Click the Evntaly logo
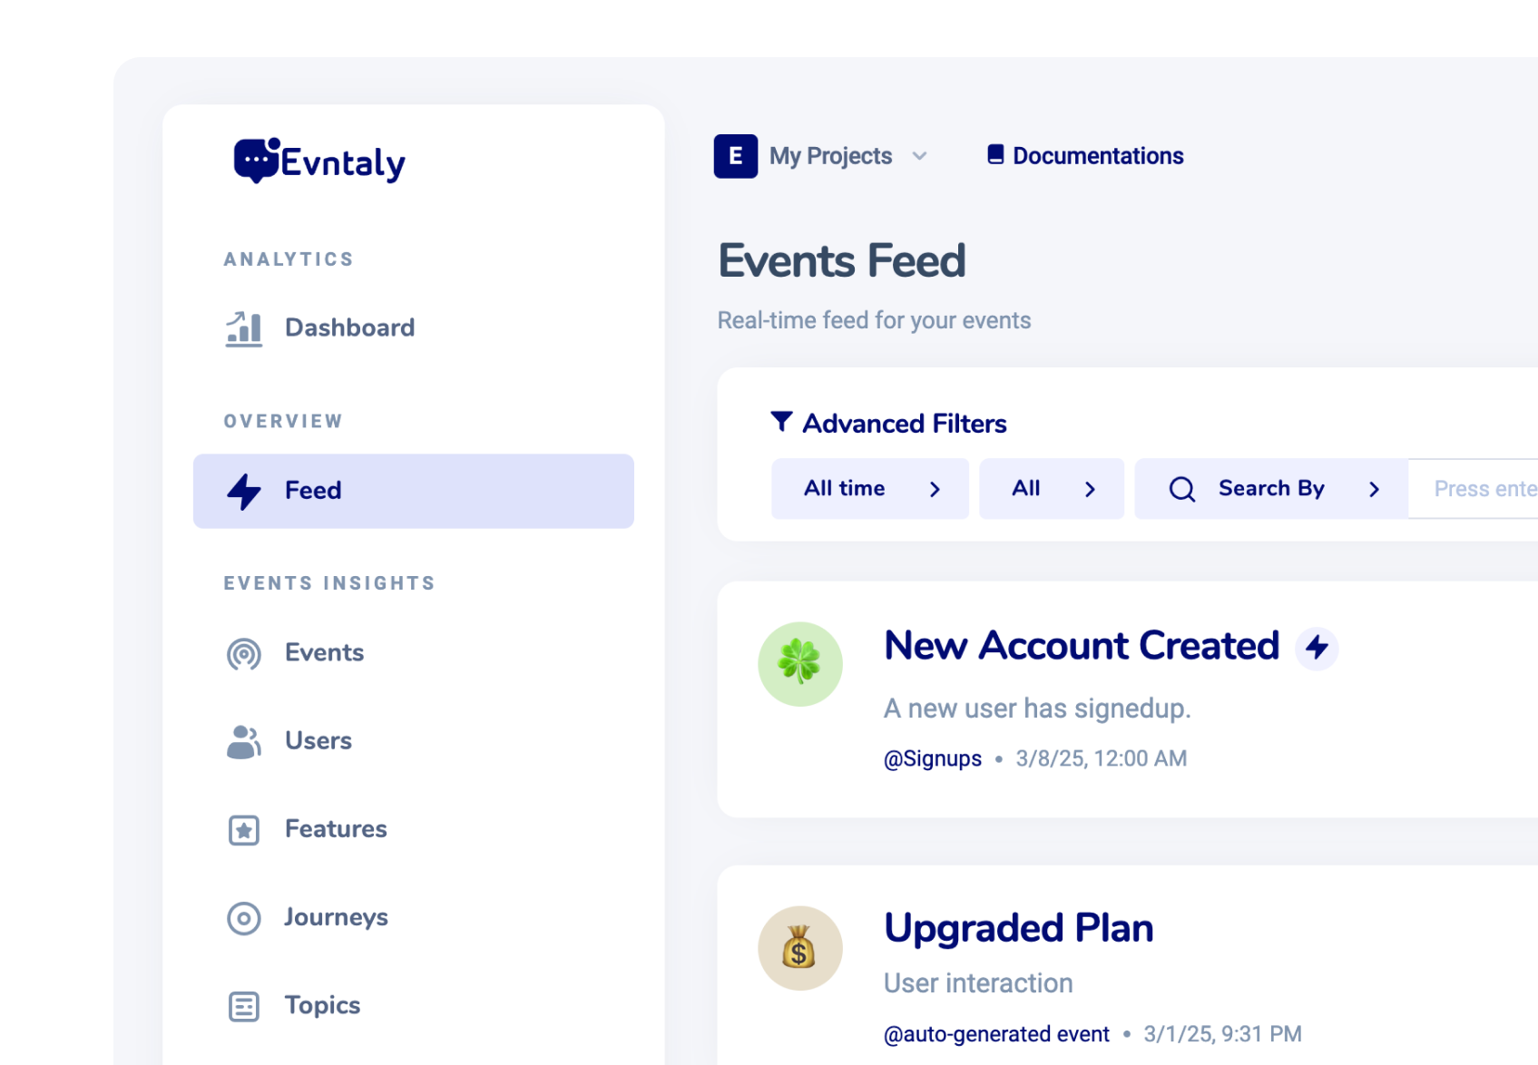 pyautogui.click(x=319, y=161)
